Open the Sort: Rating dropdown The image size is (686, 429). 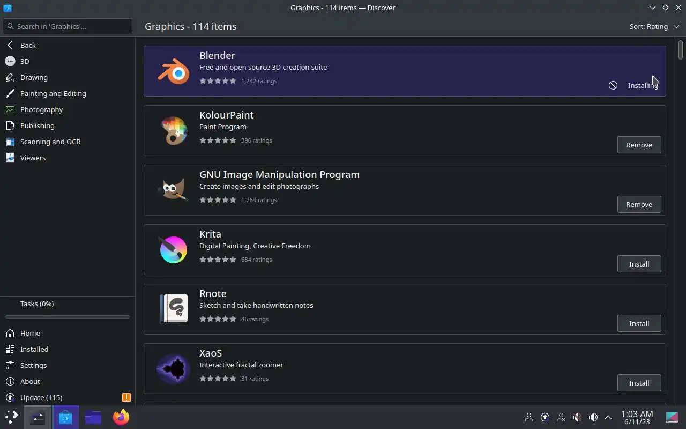pos(654,26)
